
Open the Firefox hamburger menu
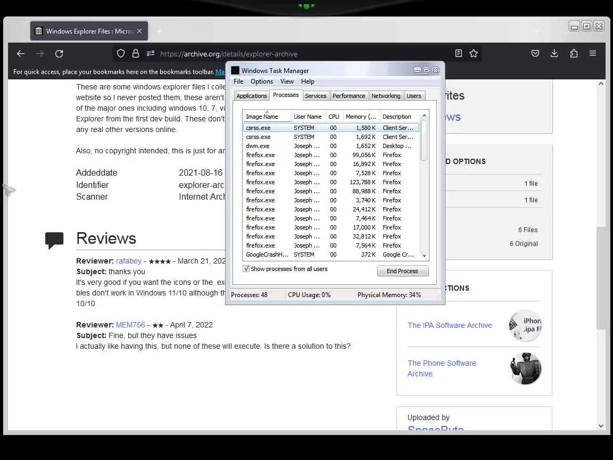tap(593, 53)
